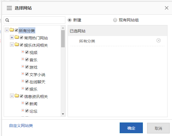This screenshot has width=172, height=136.
Task: Click the red arrow icon beside 娱乐
Action: tap(23, 88)
